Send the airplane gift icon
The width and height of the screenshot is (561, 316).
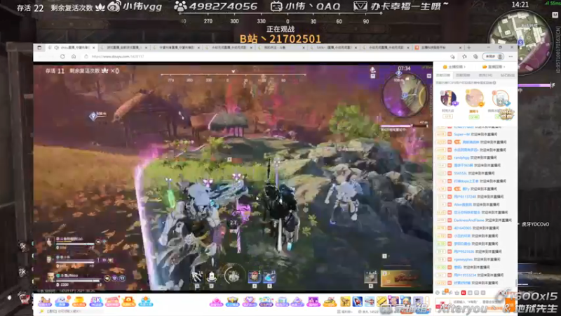coord(370,302)
